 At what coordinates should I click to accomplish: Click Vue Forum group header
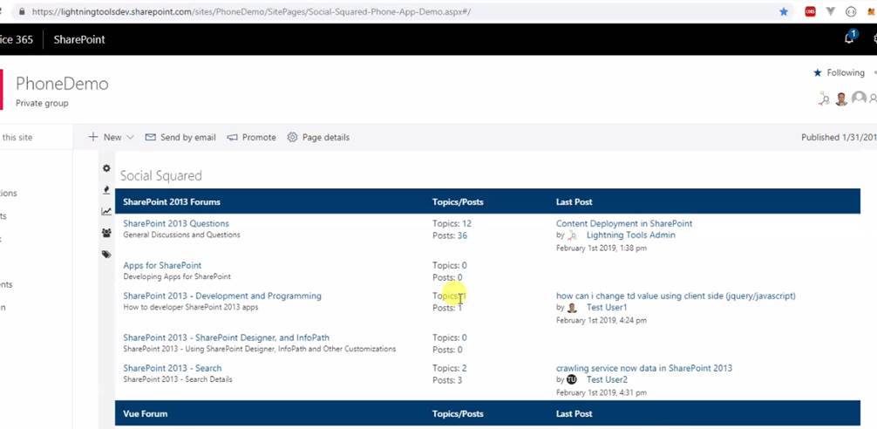pyautogui.click(x=145, y=414)
